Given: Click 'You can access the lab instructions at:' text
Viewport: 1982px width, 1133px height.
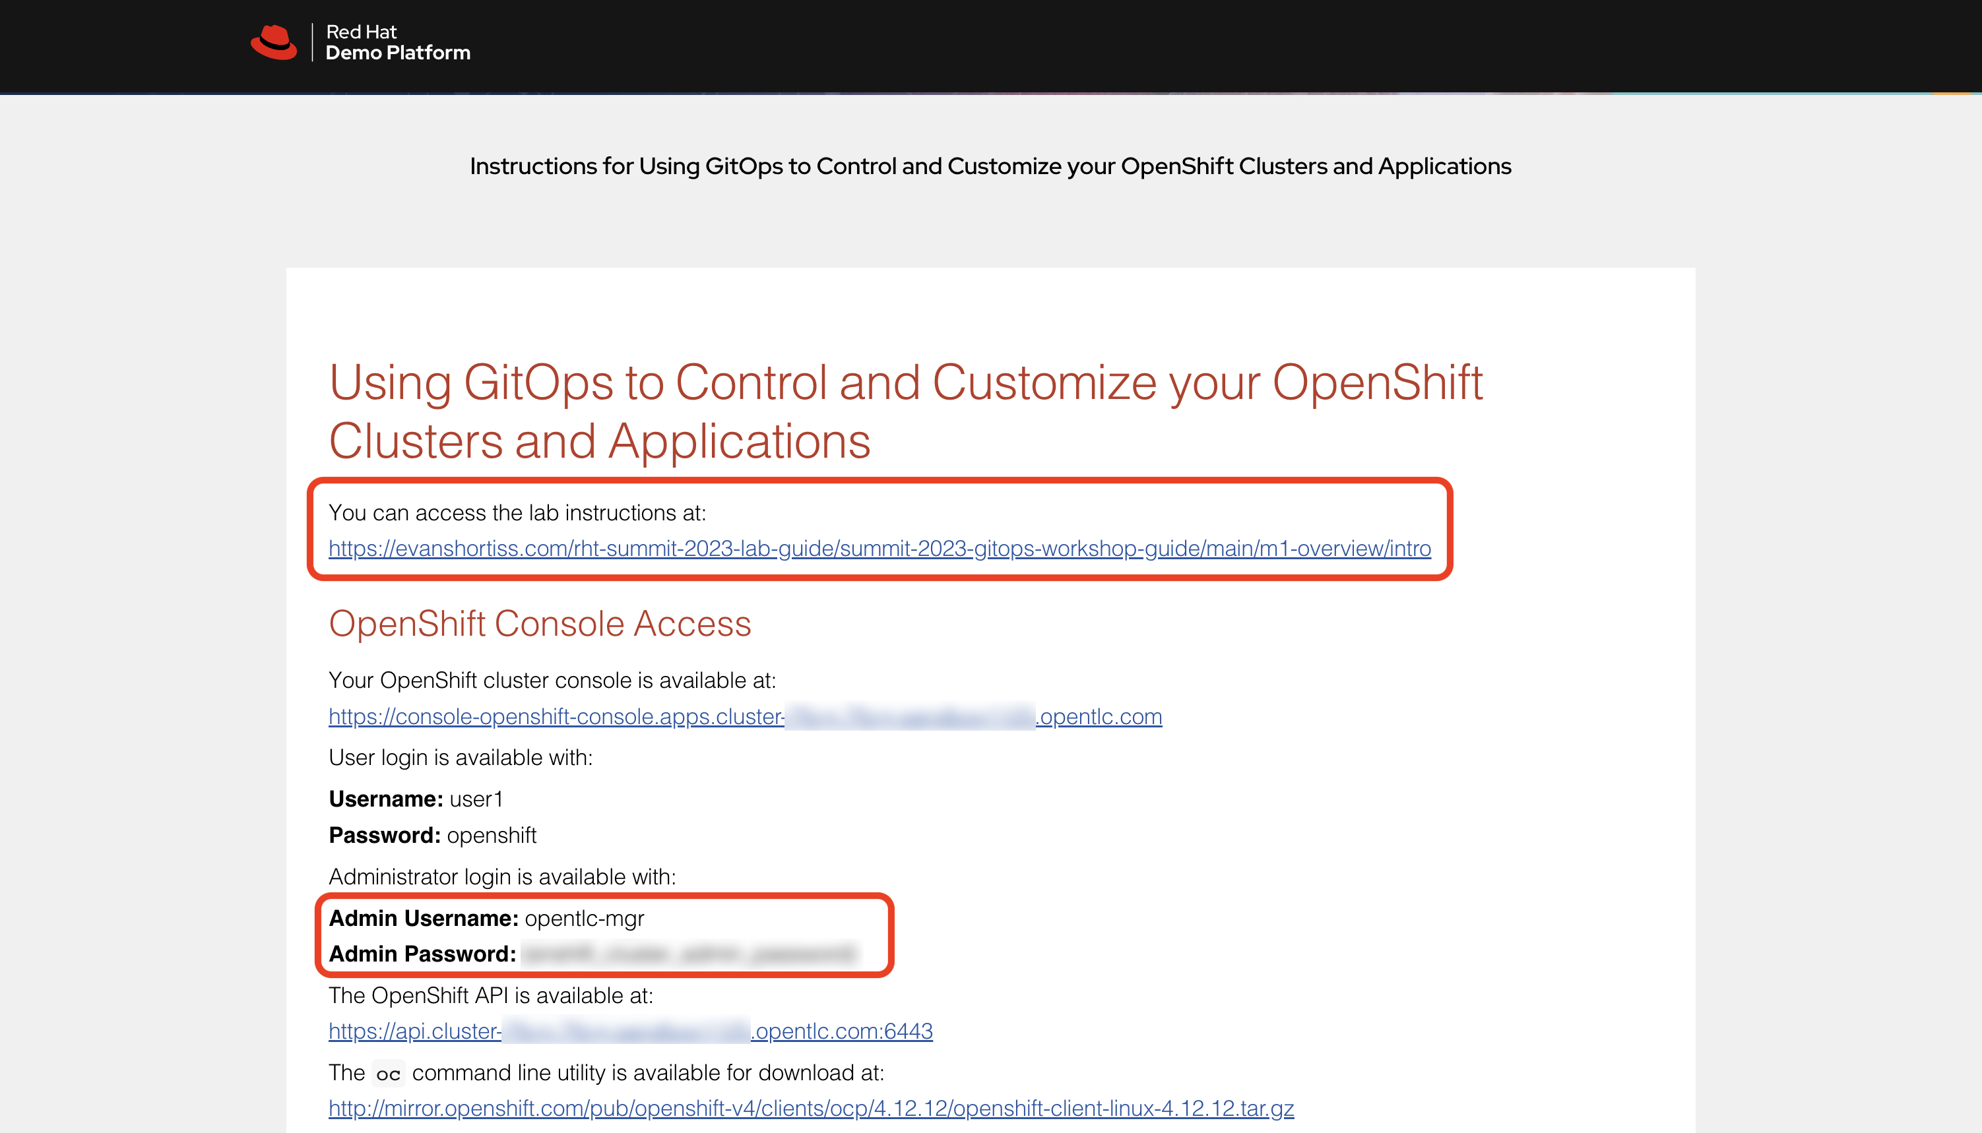Looking at the screenshot, I should (x=518, y=513).
